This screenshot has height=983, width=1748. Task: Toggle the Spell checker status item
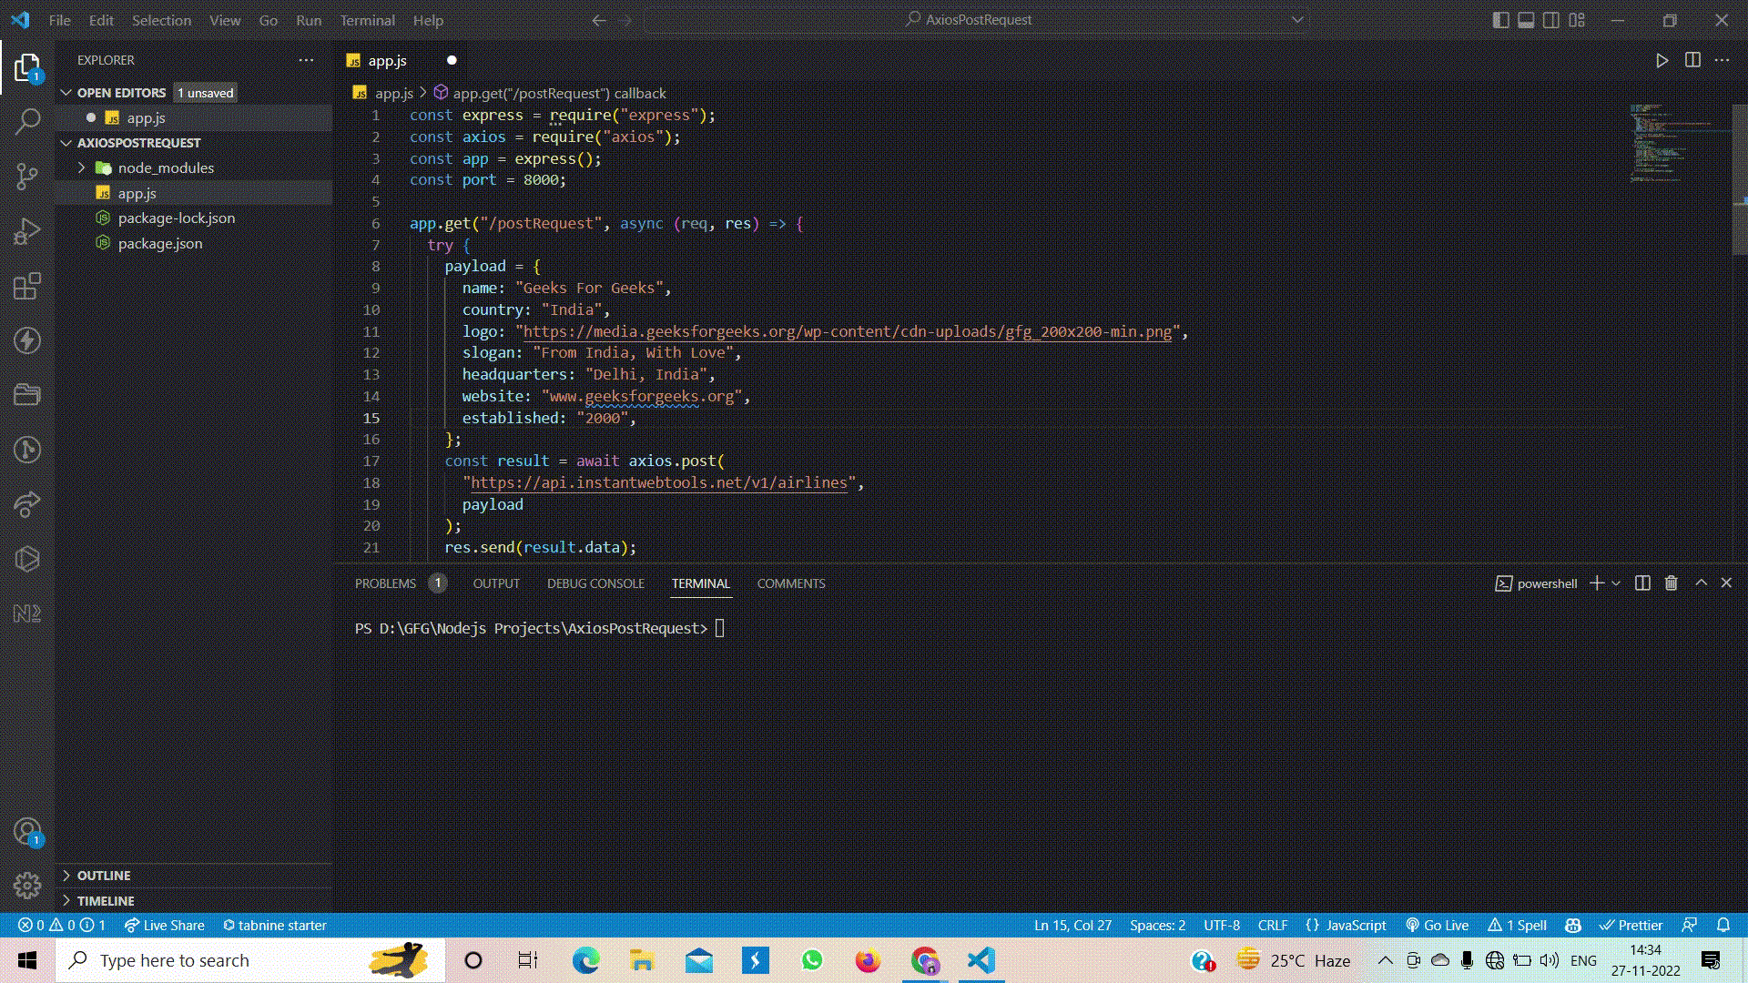tap(1517, 925)
